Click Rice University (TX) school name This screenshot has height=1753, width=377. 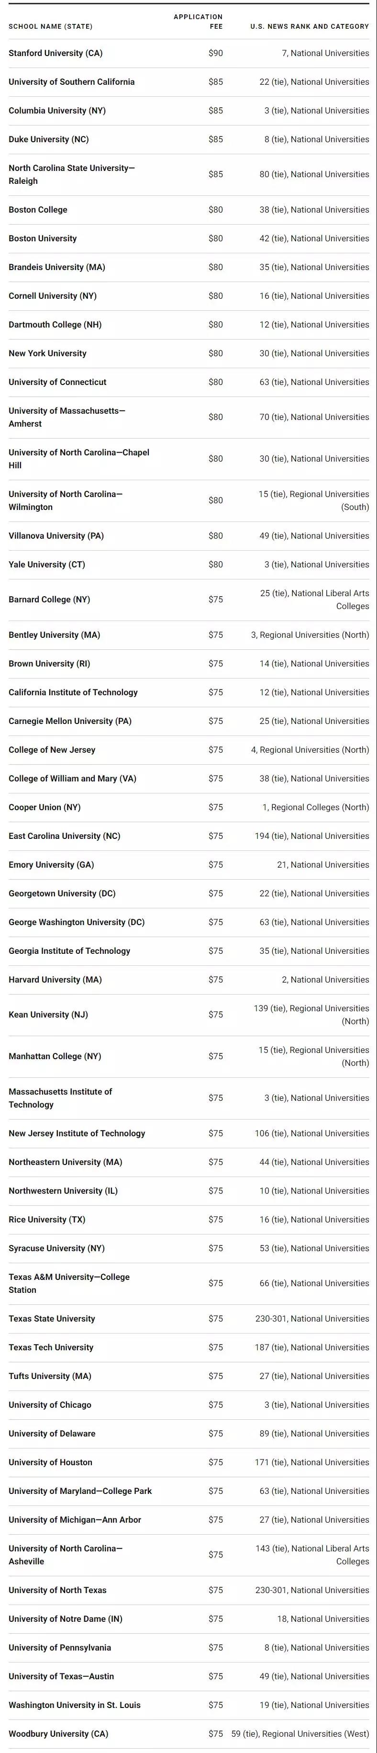47,1220
